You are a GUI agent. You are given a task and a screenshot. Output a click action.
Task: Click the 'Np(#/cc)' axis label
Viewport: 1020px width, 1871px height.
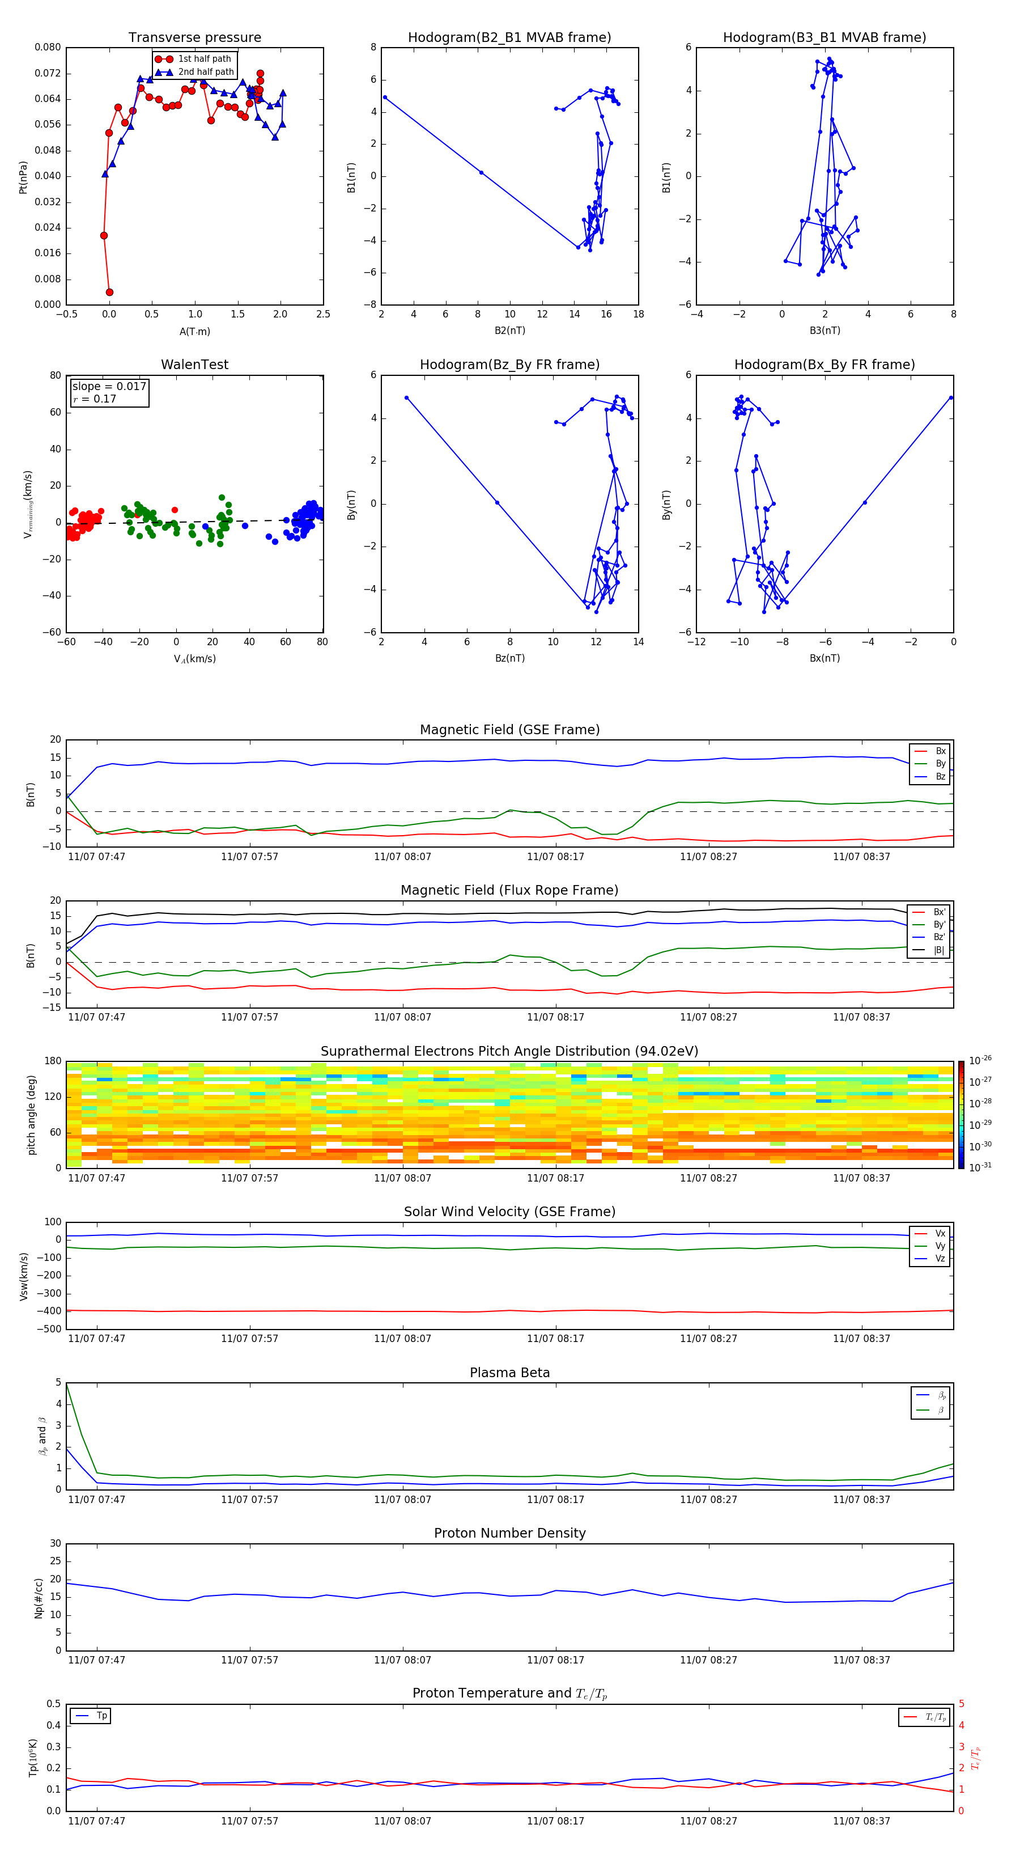(39, 1598)
